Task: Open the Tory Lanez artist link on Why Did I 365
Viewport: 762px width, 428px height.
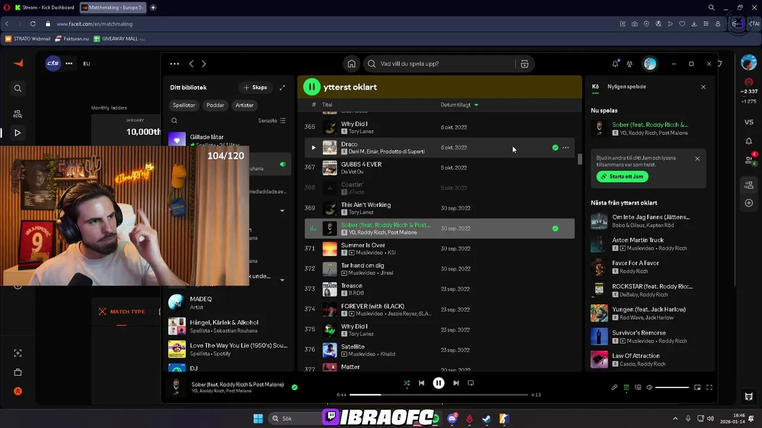Action: point(361,131)
